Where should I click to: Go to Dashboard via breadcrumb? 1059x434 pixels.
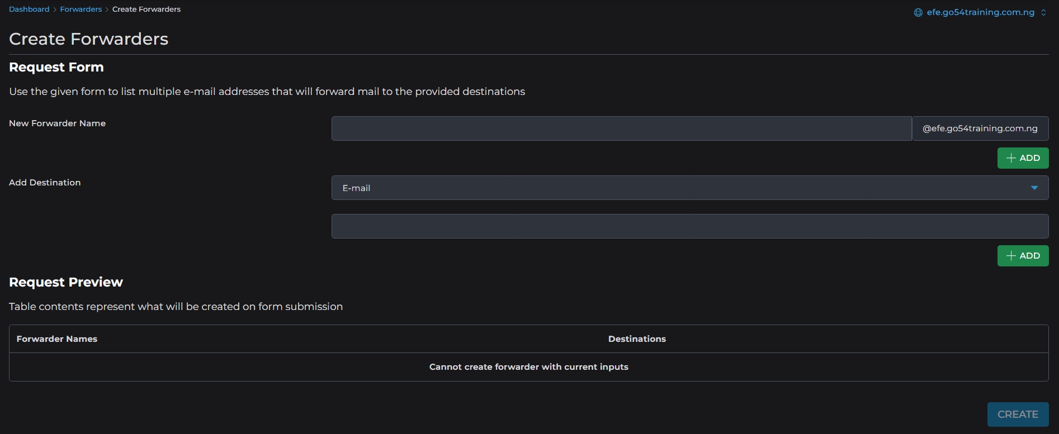pos(29,9)
